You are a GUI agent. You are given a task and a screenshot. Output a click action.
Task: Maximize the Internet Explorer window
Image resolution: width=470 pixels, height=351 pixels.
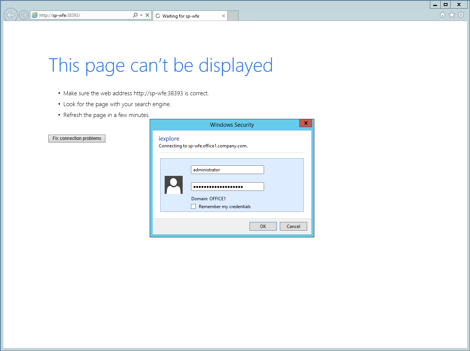click(x=446, y=4)
